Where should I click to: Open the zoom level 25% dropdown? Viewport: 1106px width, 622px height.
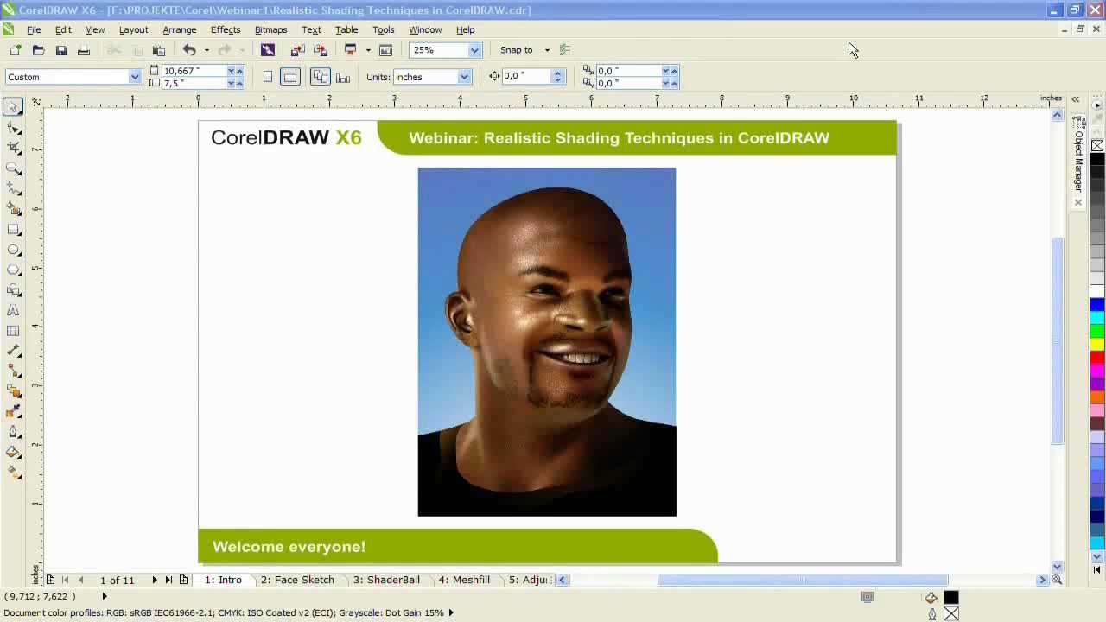[474, 50]
